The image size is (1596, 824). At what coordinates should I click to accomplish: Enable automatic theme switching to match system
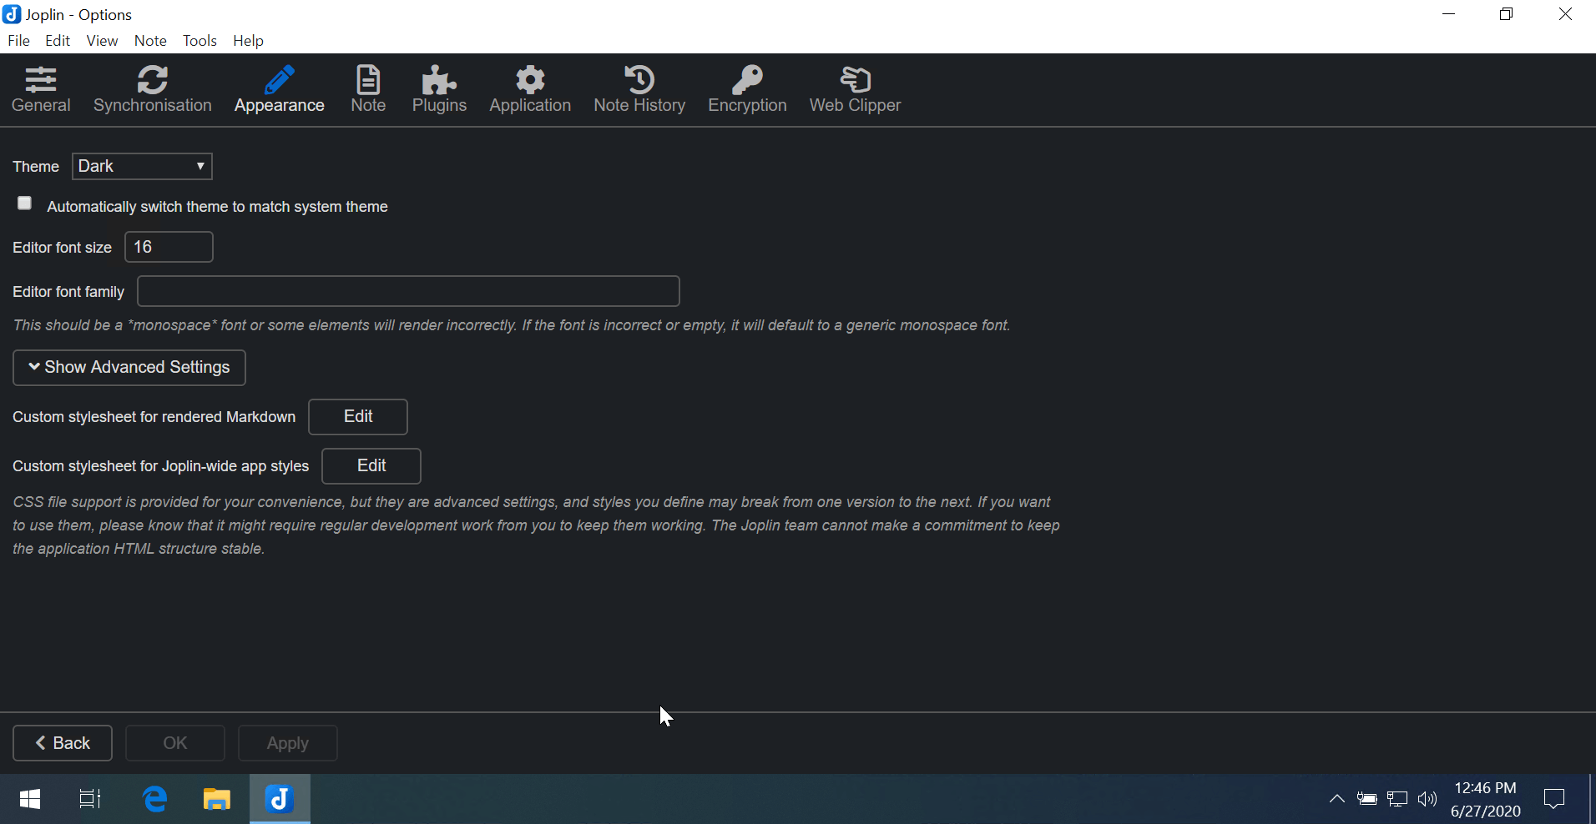click(x=23, y=203)
